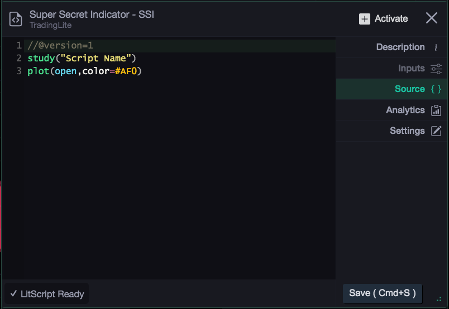Close the Super Secret Indicator dialog
The image size is (449, 309).
[431, 18]
